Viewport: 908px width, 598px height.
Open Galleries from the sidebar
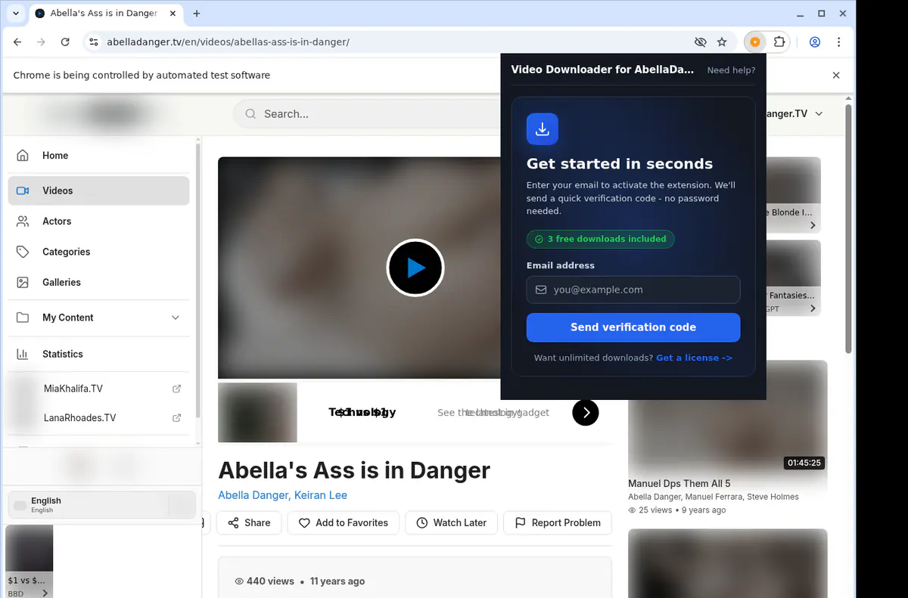(98, 282)
